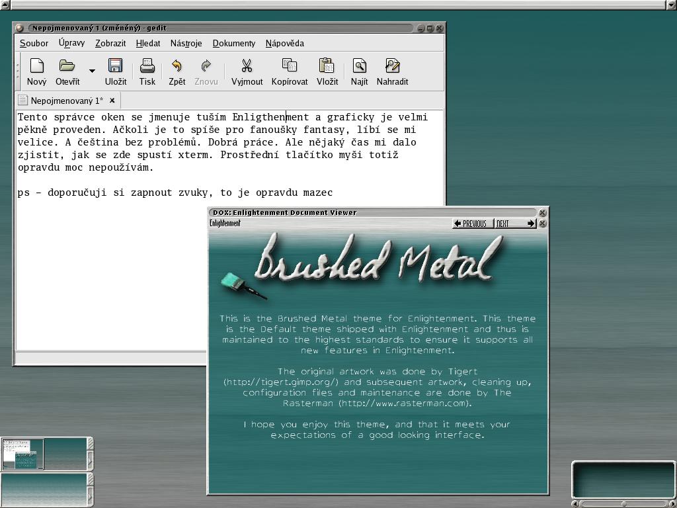Click the tigert.gimp.org URL text in DOX

point(280,382)
